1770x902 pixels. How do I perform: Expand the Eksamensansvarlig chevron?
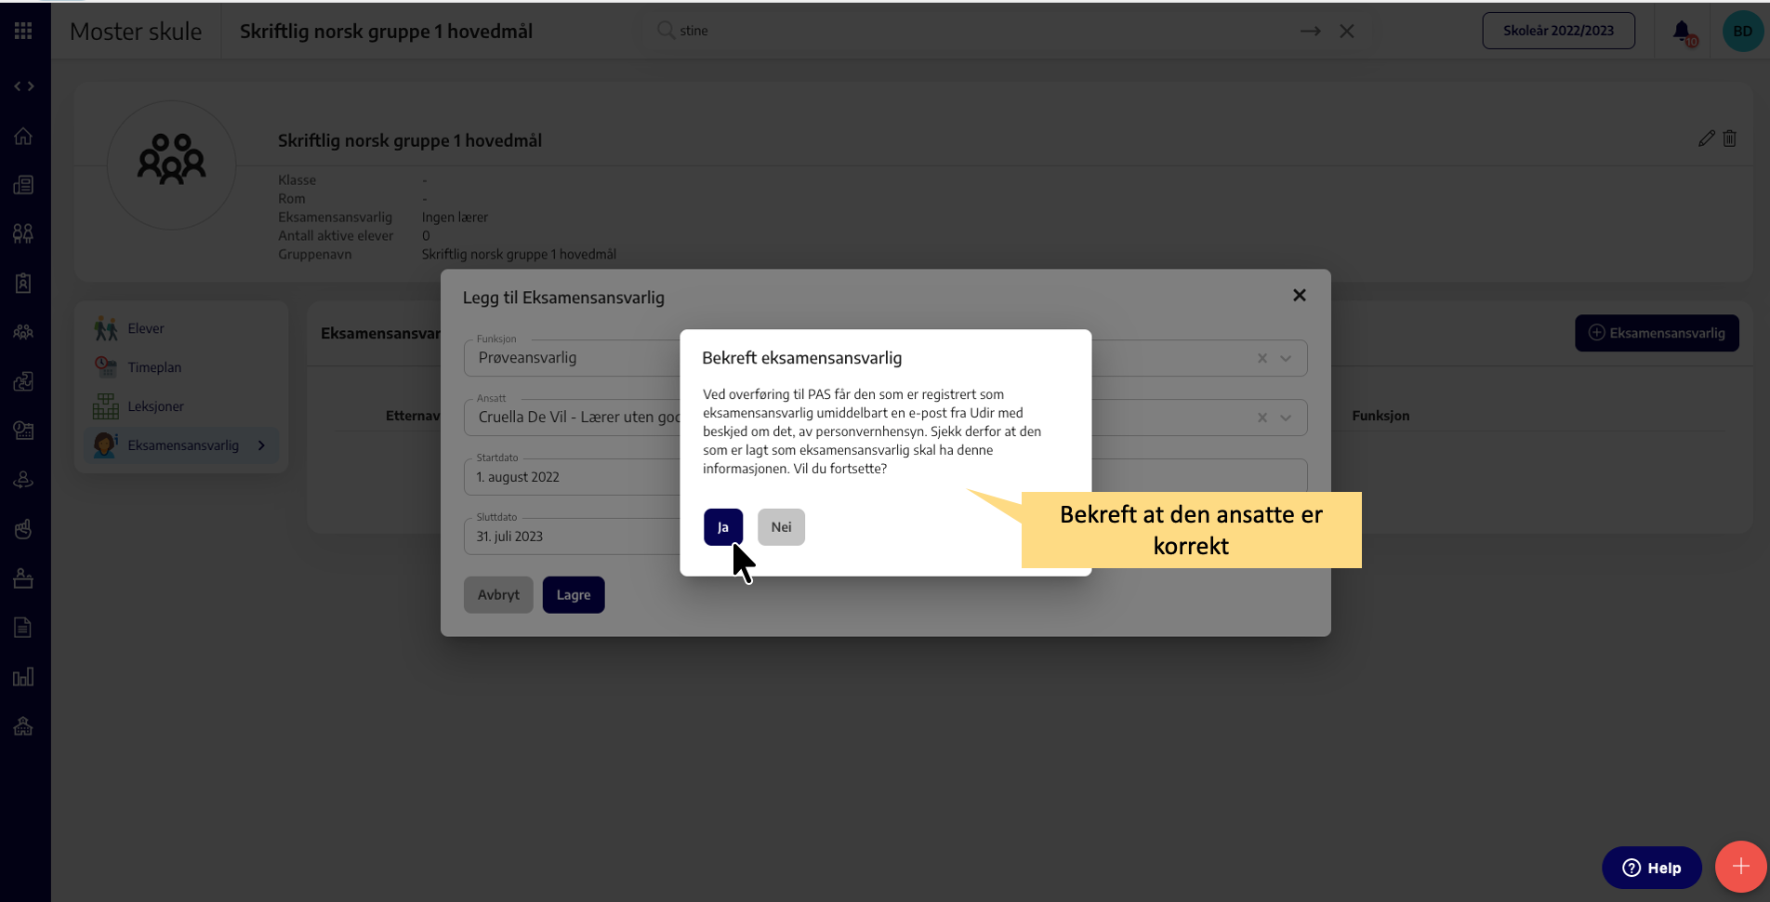(262, 445)
